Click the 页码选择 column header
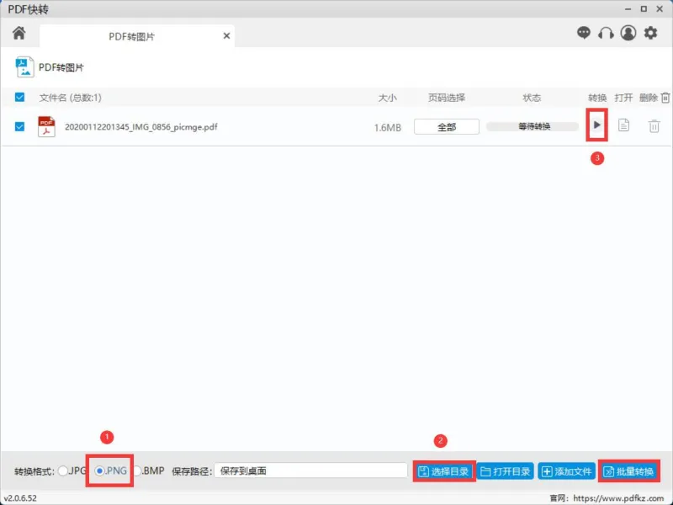The width and height of the screenshot is (673, 505). (x=447, y=98)
